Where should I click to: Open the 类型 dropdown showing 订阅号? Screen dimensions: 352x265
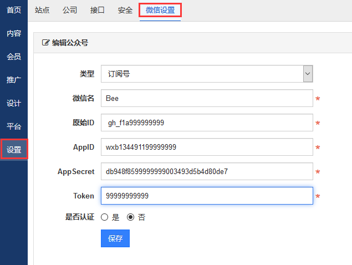(207, 74)
